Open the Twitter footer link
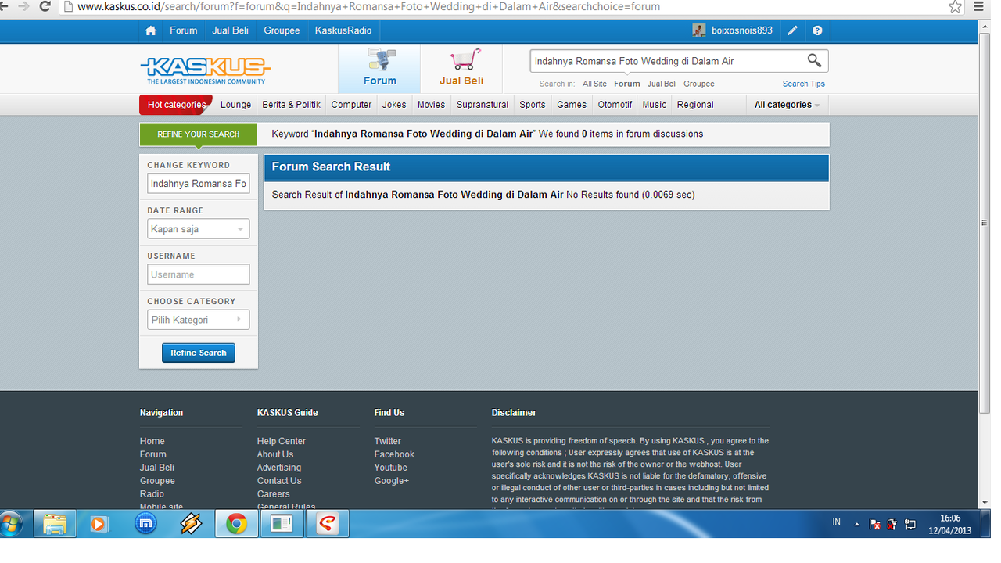Viewport: 1001px width, 563px height. coord(387,441)
